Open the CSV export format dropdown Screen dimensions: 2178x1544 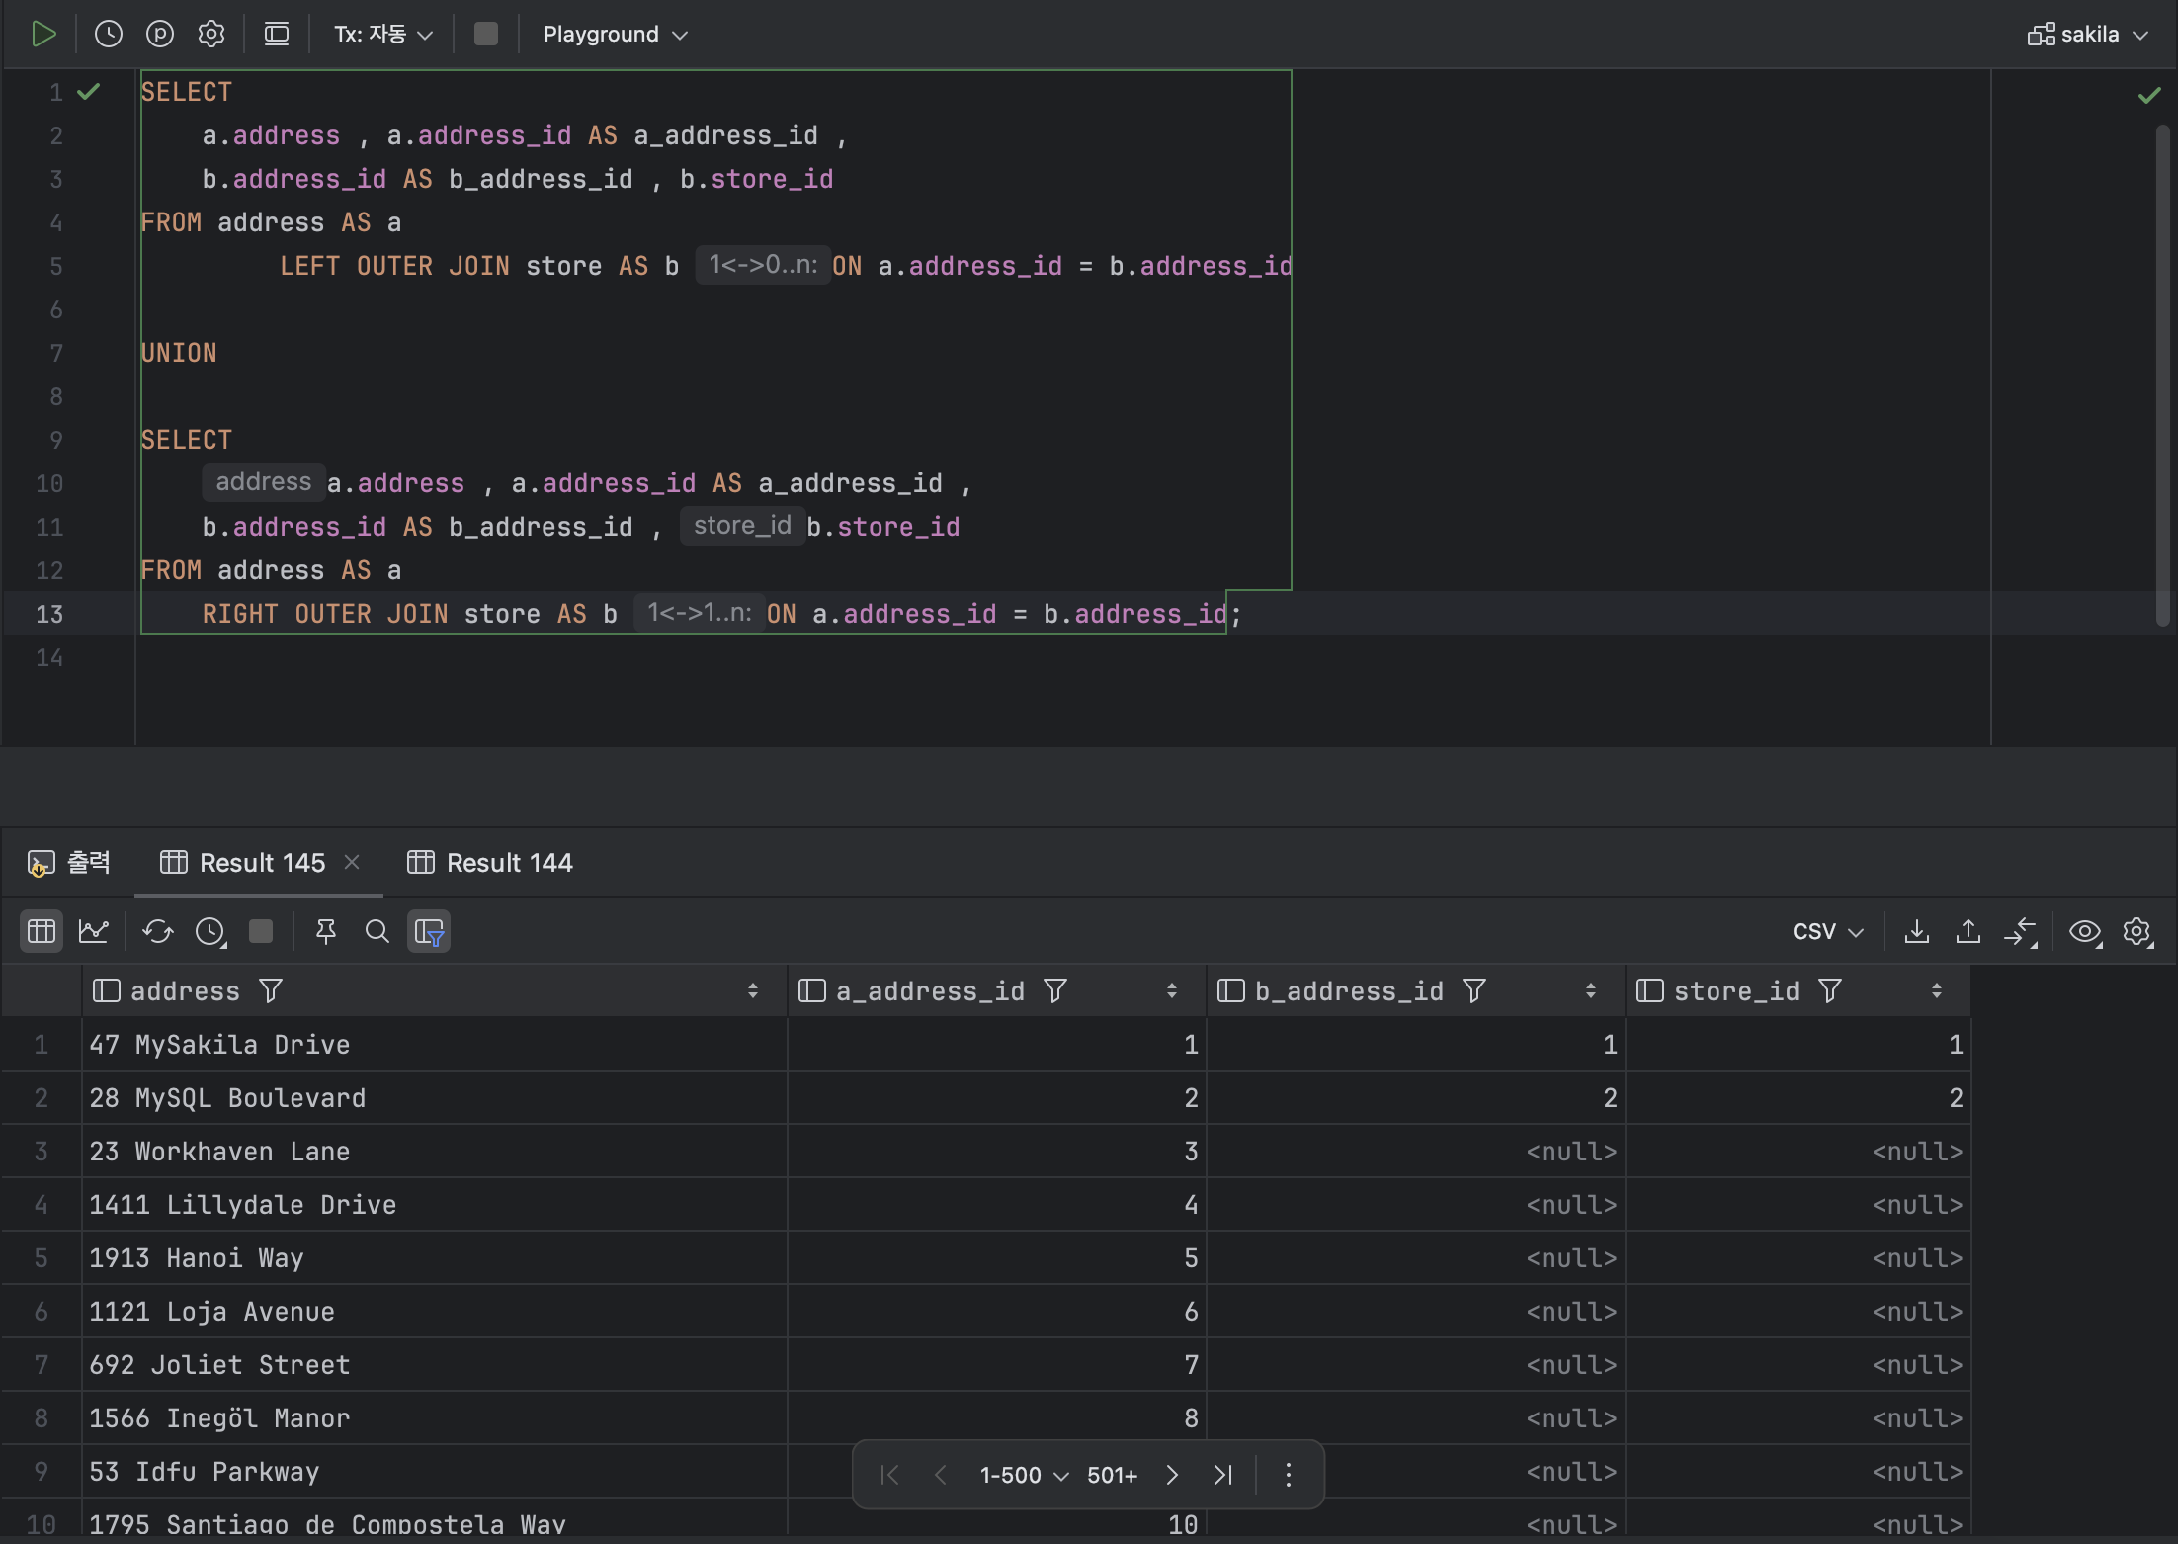(1827, 931)
